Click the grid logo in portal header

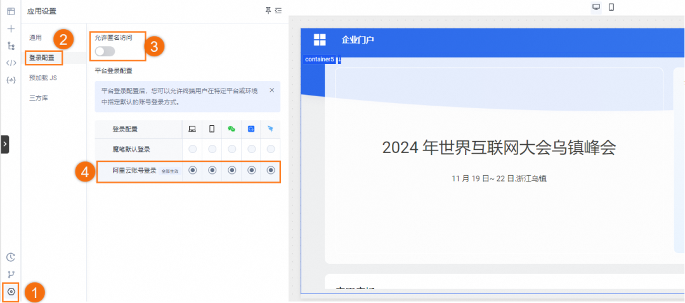[320, 40]
